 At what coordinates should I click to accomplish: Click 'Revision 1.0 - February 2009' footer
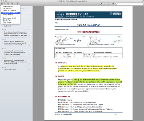click(63, 114)
